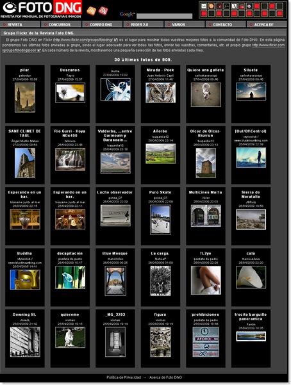Click the '30 últimas fotos de 909.' heading

[x=144, y=60]
